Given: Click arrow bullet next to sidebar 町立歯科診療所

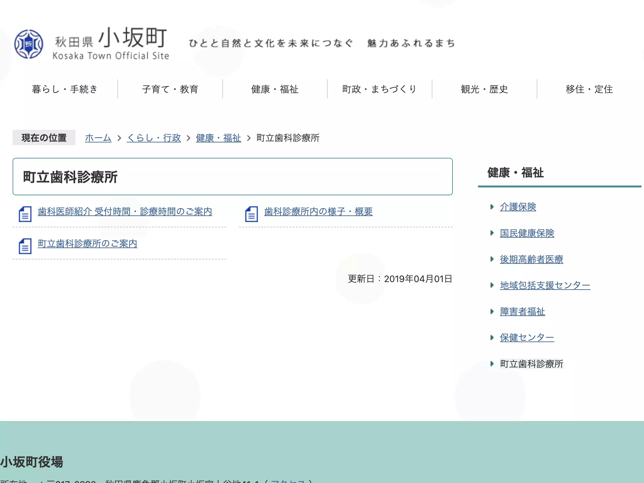Looking at the screenshot, I should pyautogui.click(x=492, y=364).
